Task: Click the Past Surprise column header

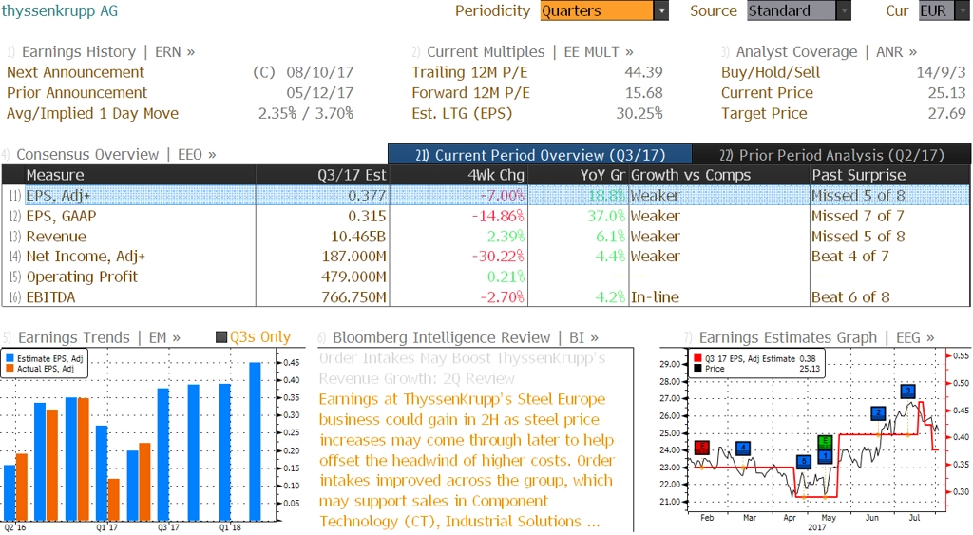Action: tap(889, 175)
